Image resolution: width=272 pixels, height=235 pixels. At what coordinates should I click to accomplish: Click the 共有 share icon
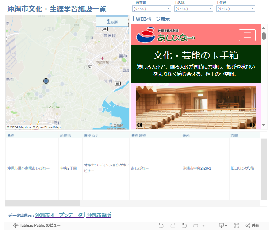point(252,226)
